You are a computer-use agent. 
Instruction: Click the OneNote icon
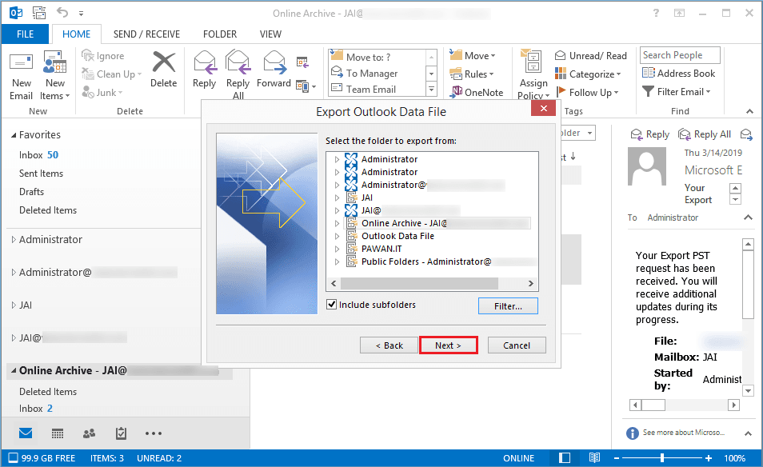tap(457, 91)
